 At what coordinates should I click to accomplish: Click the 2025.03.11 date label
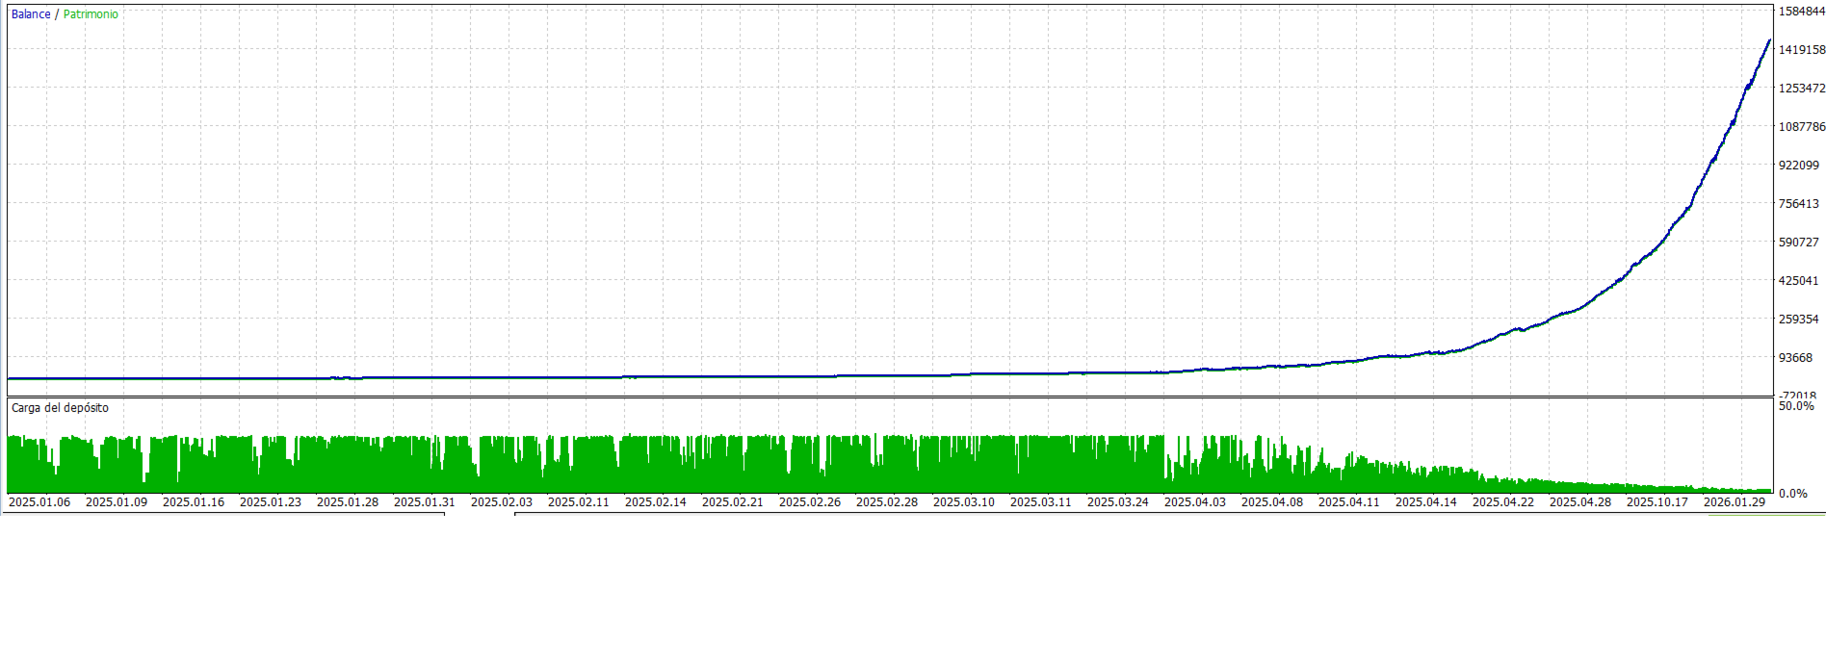click(x=1041, y=502)
